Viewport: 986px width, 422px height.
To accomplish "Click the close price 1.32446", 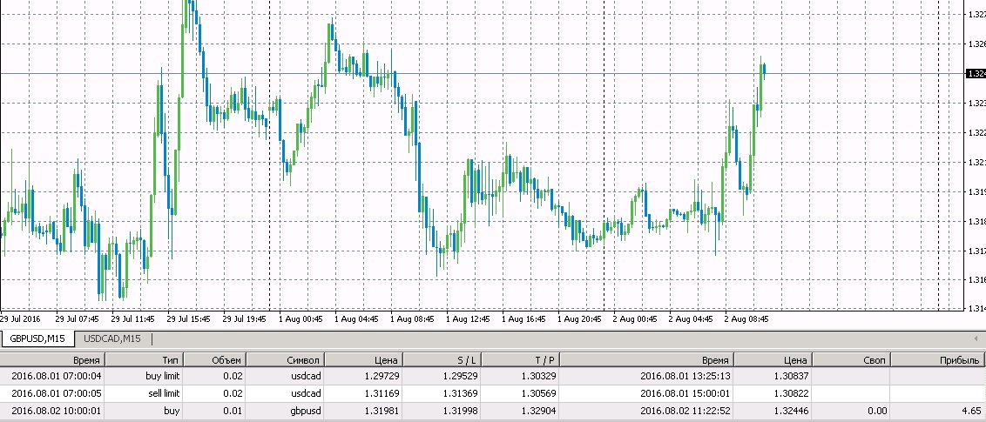I will click(x=791, y=412).
